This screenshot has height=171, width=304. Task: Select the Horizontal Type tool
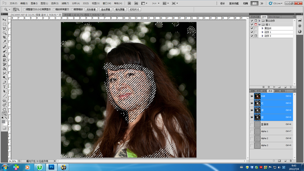pyautogui.click(x=4, y=87)
